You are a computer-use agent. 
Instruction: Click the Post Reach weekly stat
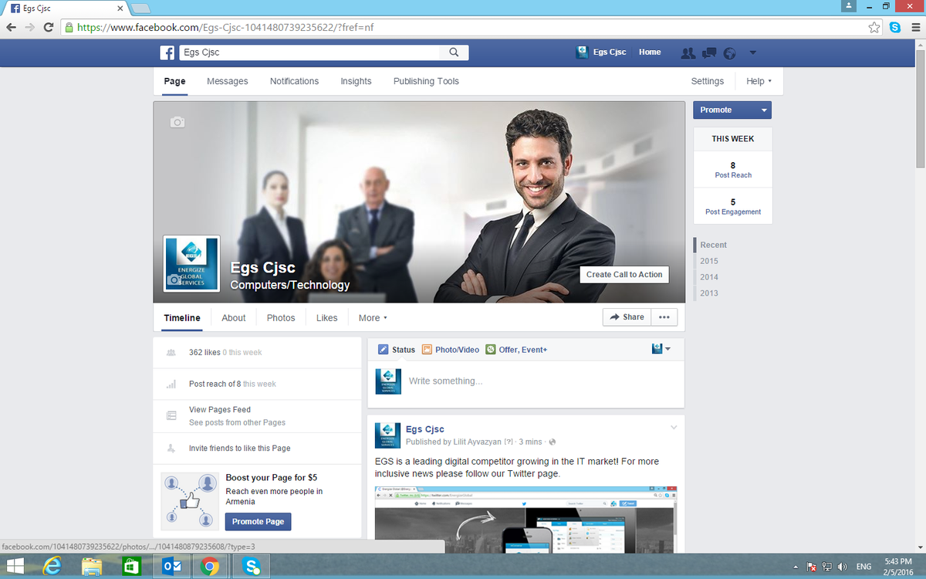click(x=732, y=170)
